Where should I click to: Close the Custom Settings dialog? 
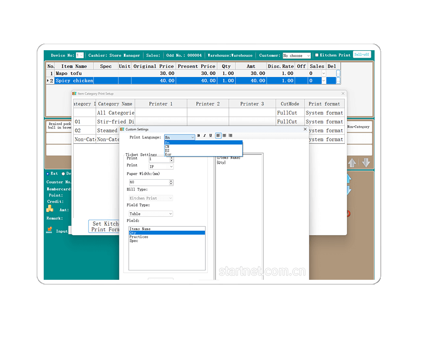[x=305, y=129]
